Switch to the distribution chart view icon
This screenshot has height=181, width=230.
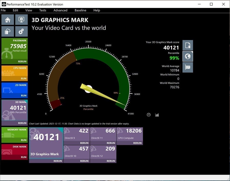(157, 115)
